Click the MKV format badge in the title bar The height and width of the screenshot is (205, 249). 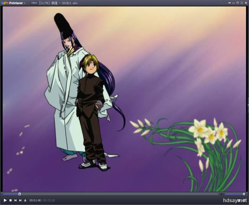(x=34, y=3)
